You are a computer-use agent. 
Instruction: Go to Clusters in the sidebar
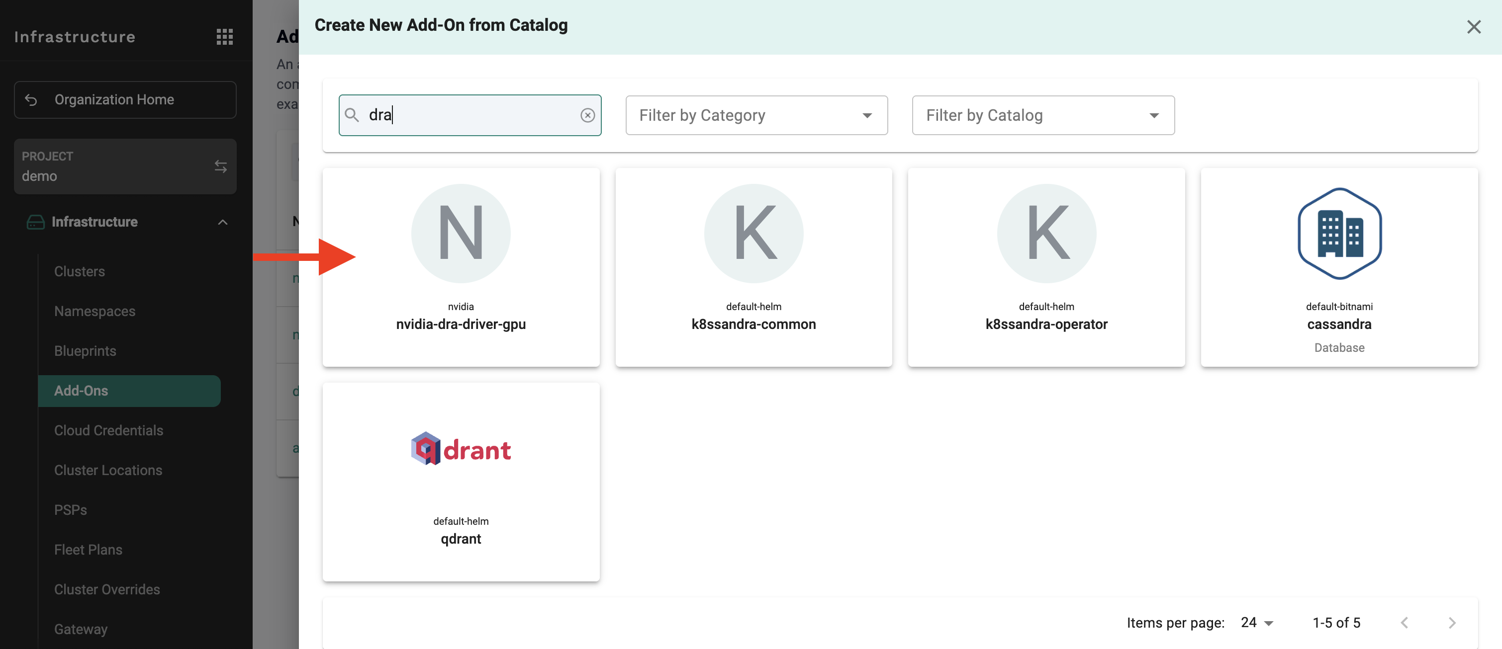(x=79, y=271)
